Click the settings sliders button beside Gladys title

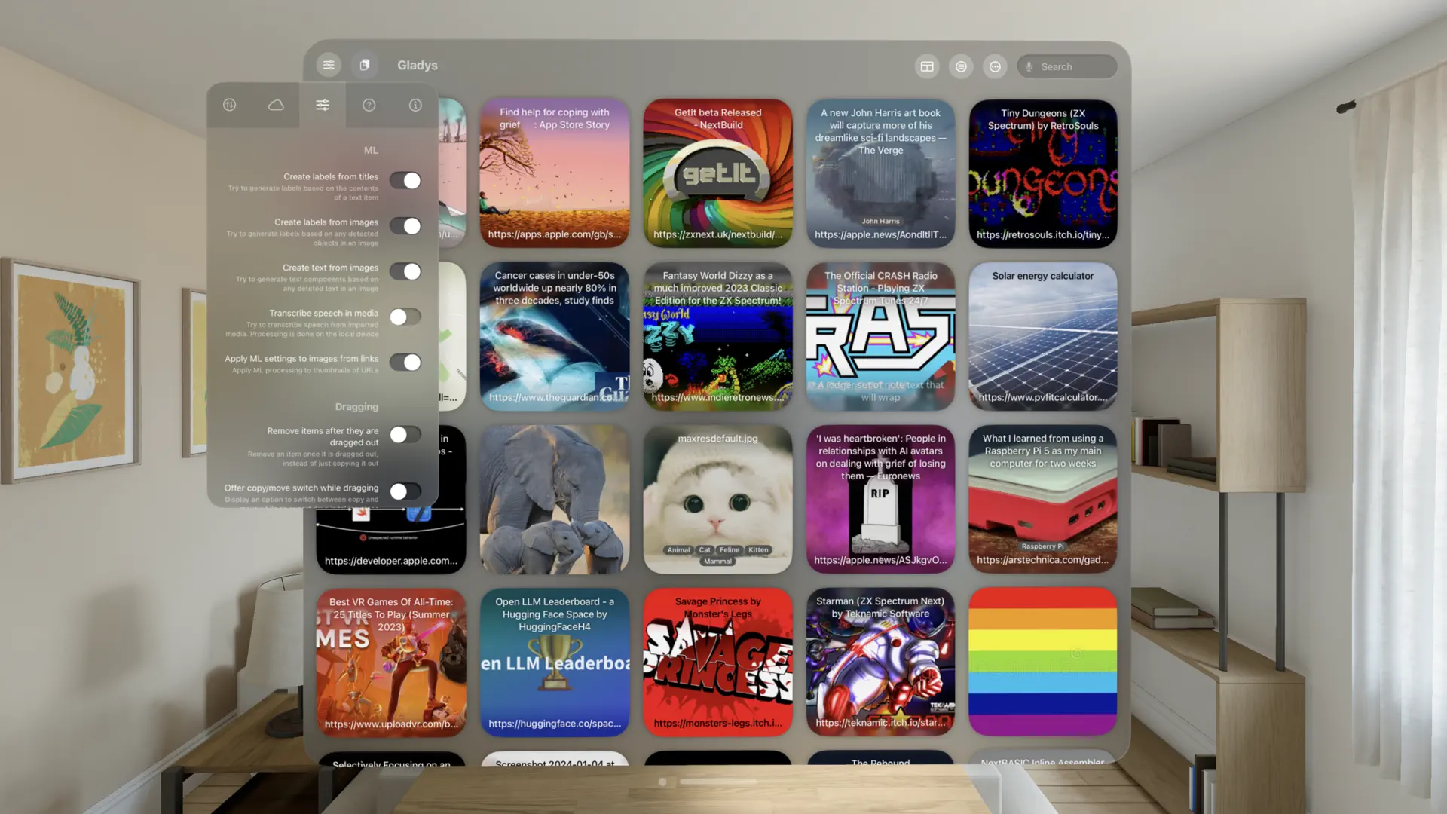pyautogui.click(x=329, y=65)
